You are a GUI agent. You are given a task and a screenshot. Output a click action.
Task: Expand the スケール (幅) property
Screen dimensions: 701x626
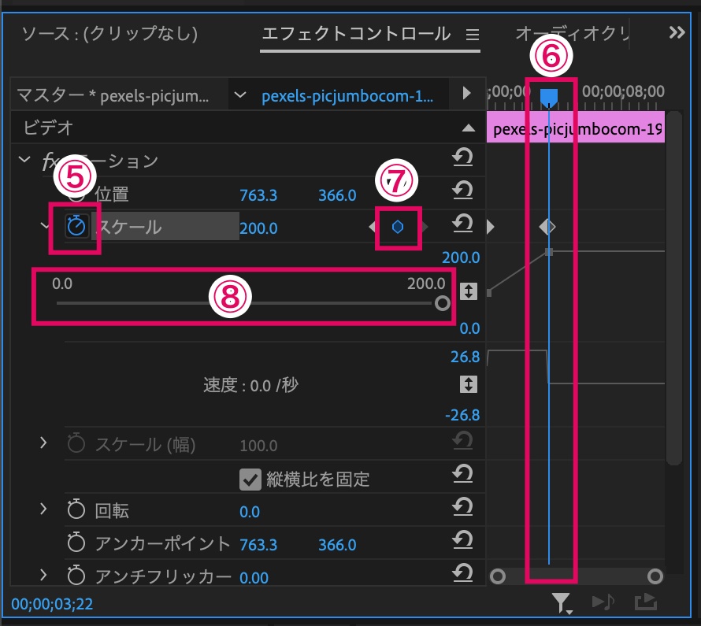pyautogui.click(x=43, y=443)
